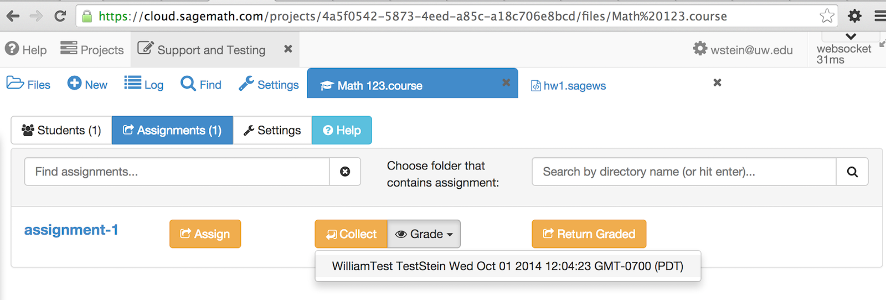The width and height of the screenshot is (886, 300).
Task: Open the assignment-1 link
Action: tap(71, 230)
